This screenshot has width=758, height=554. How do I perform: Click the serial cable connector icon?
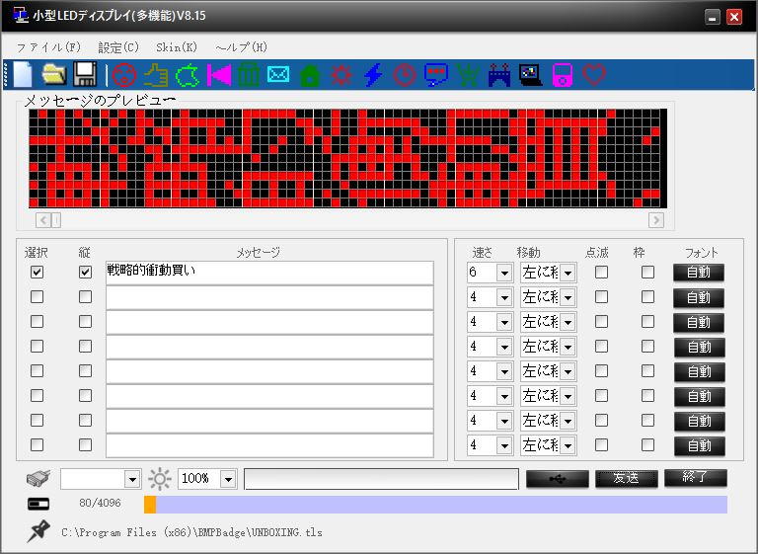tap(38, 479)
